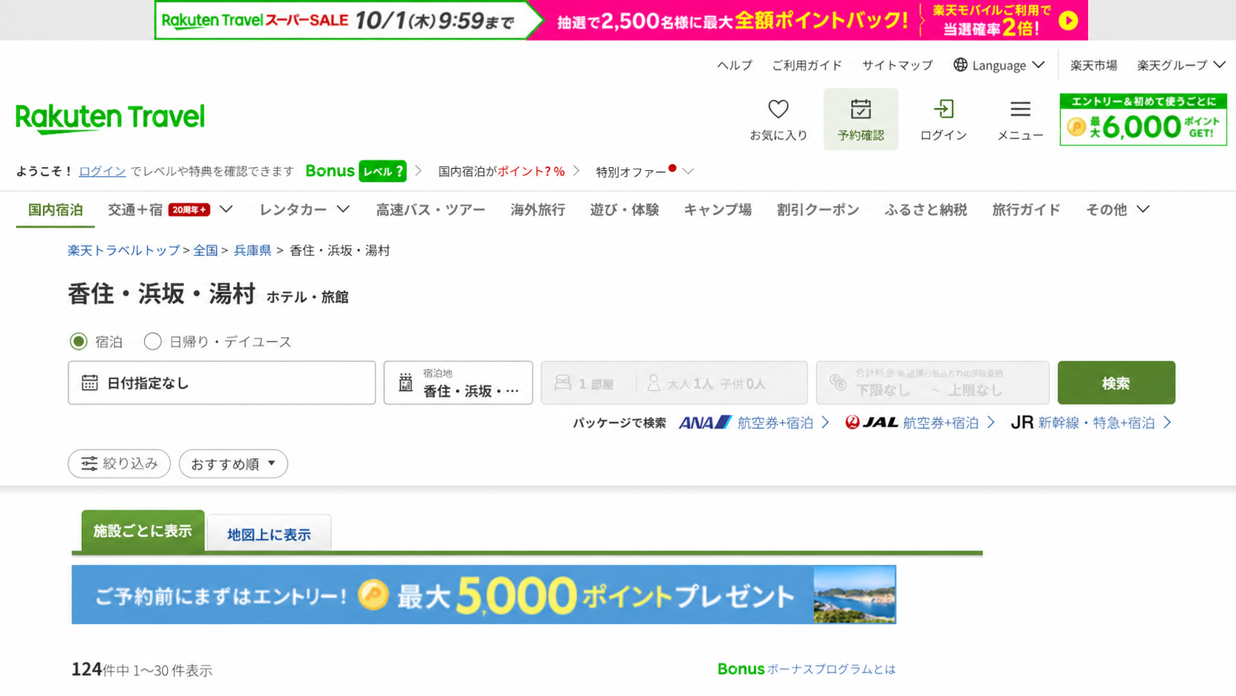Viewport: 1236px width, 696px height.
Task: Click the JR logo package search
Action: tap(1022, 422)
